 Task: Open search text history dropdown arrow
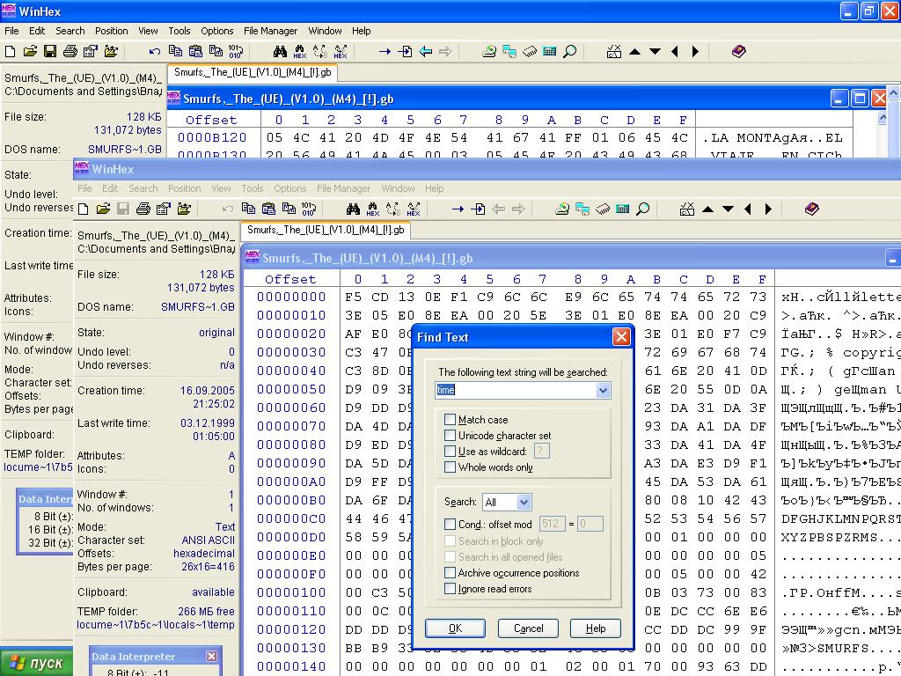pyautogui.click(x=602, y=390)
